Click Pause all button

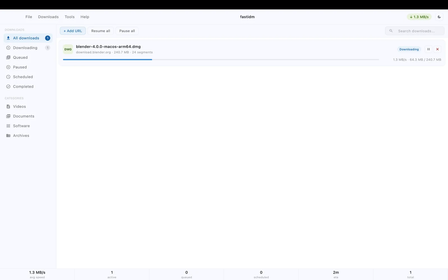click(127, 31)
